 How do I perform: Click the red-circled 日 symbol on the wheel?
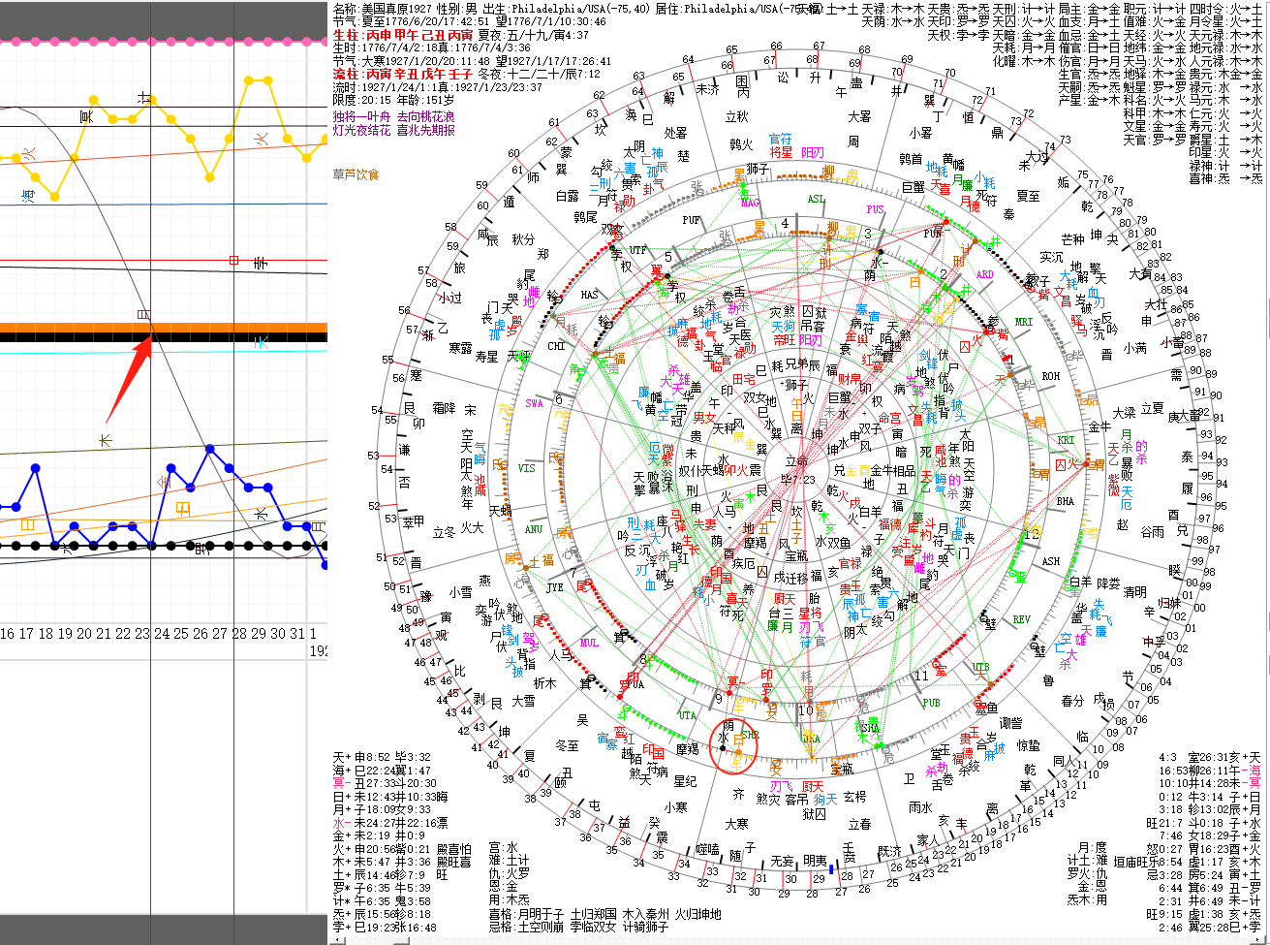coord(737,742)
